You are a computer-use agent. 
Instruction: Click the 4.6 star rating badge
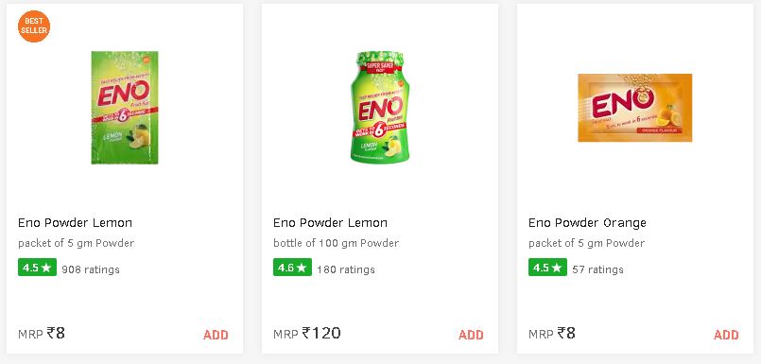292,268
